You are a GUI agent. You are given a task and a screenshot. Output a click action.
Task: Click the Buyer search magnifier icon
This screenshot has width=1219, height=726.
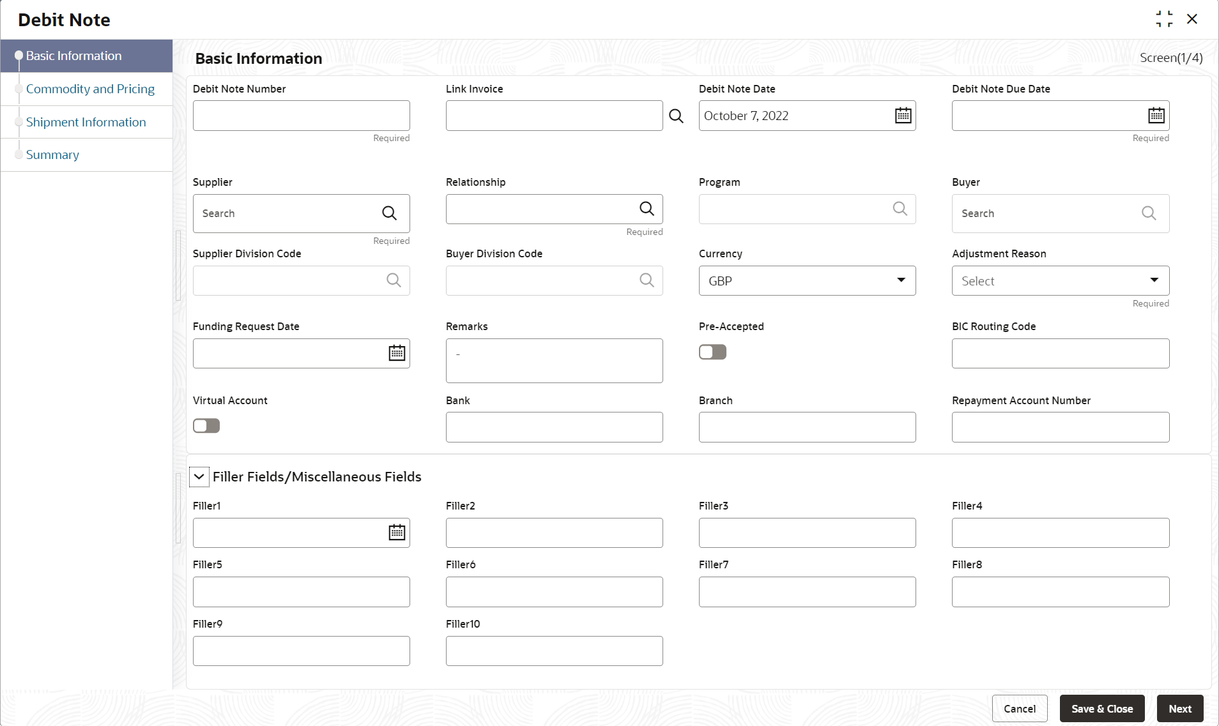pos(1148,213)
